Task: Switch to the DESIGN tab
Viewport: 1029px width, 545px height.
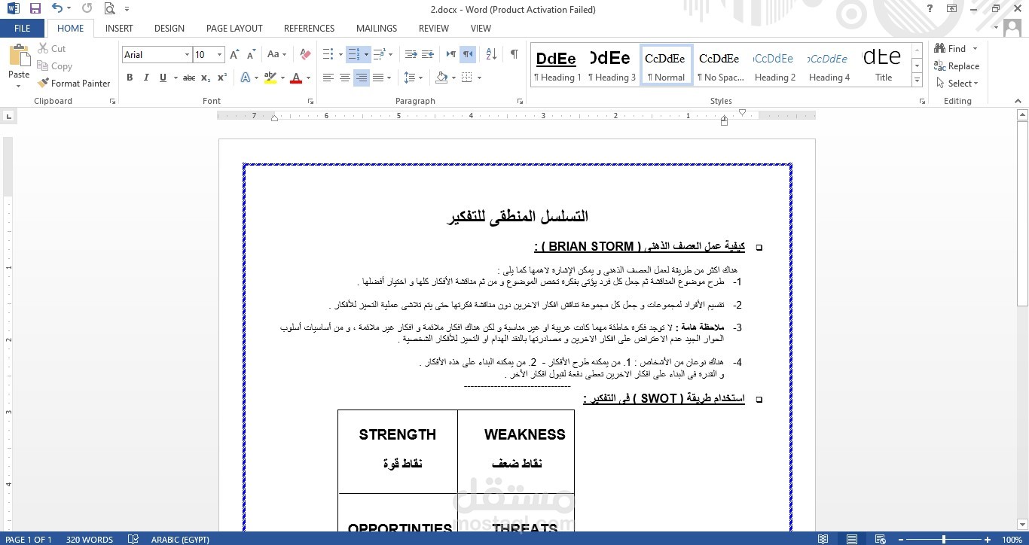Action: (x=169, y=28)
